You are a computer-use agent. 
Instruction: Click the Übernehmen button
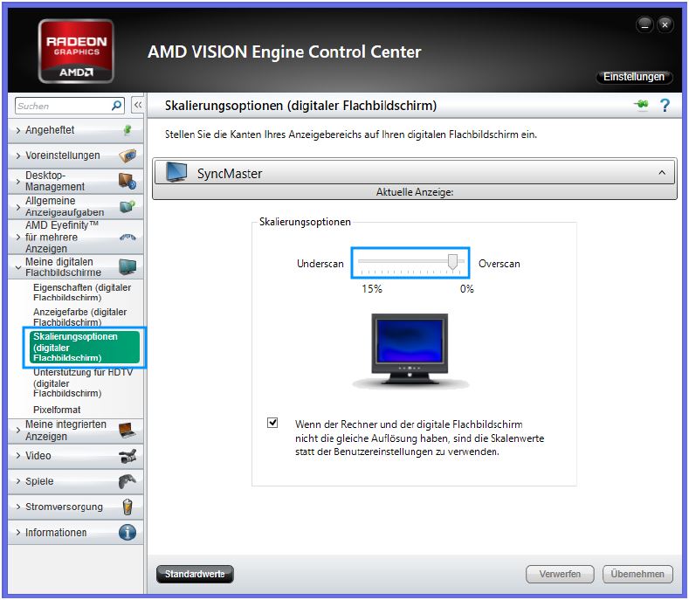637,574
